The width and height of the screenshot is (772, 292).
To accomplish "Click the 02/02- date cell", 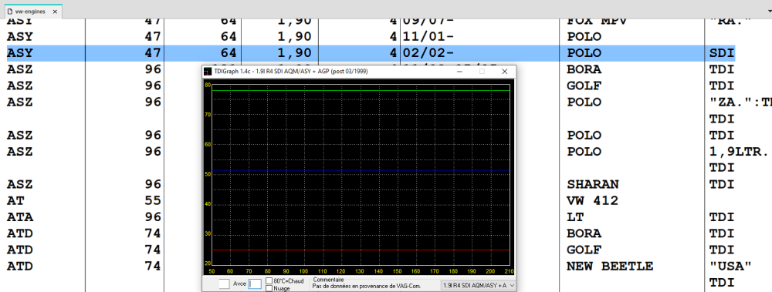I will click(428, 53).
